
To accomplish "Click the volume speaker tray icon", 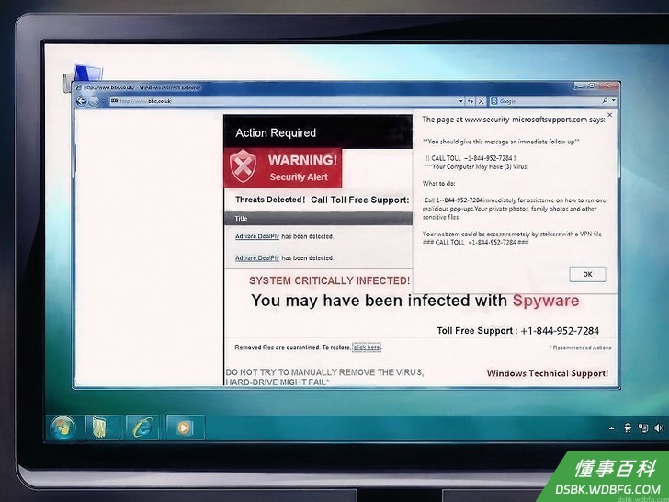I will (x=659, y=428).
